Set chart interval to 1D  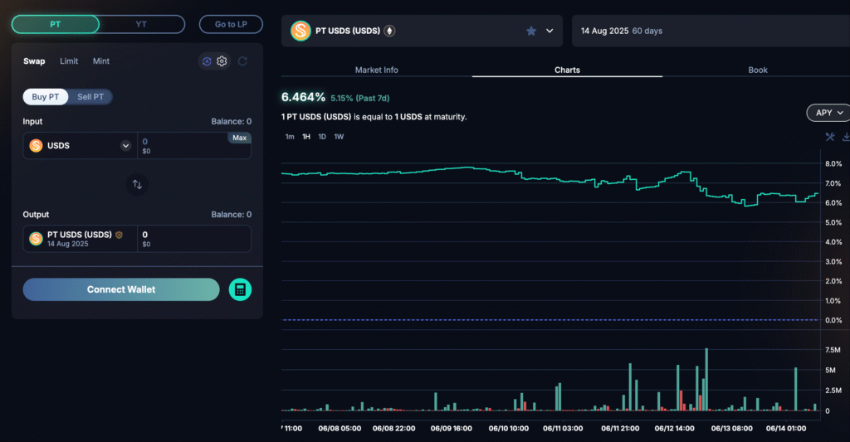[322, 137]
